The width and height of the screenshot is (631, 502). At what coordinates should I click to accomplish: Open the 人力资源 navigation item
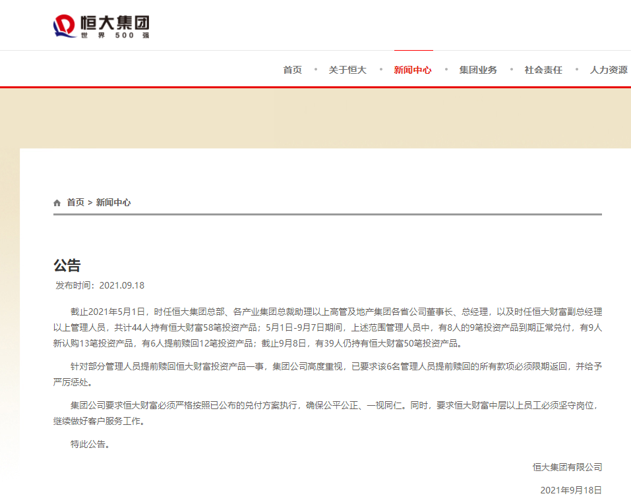608,70
